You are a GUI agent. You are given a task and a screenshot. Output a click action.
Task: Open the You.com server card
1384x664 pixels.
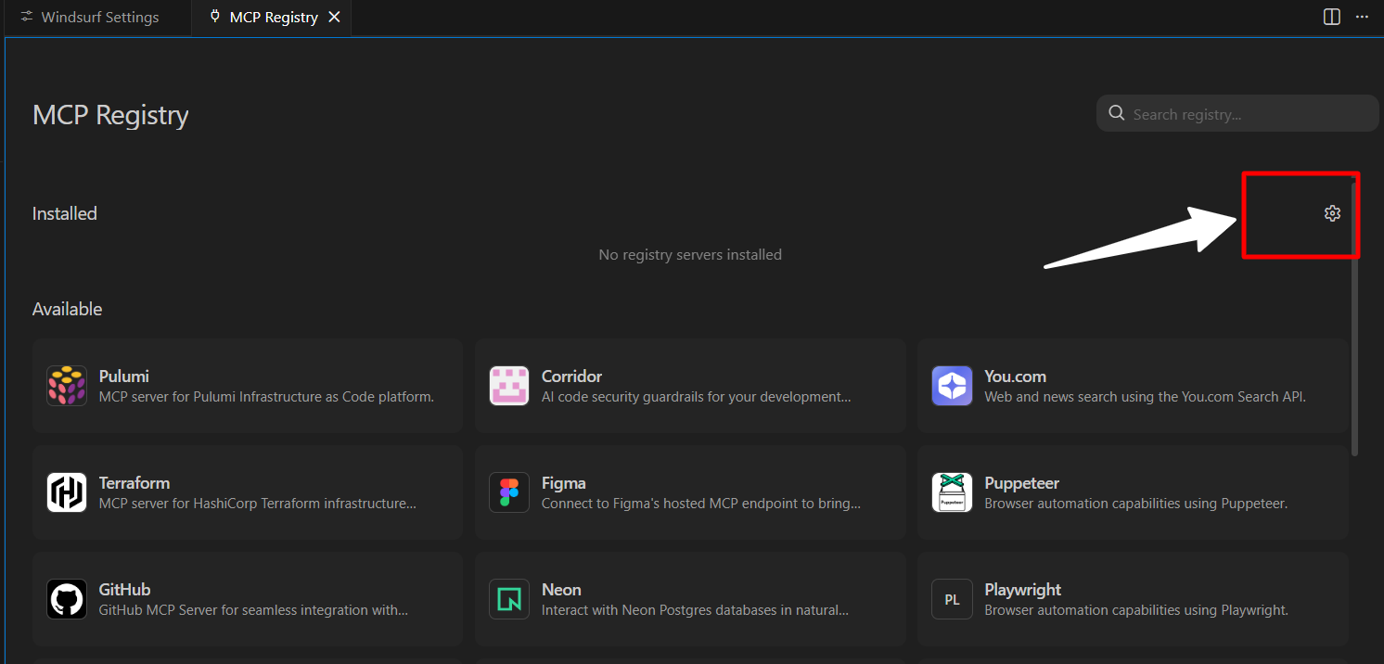click(1133, 386)
